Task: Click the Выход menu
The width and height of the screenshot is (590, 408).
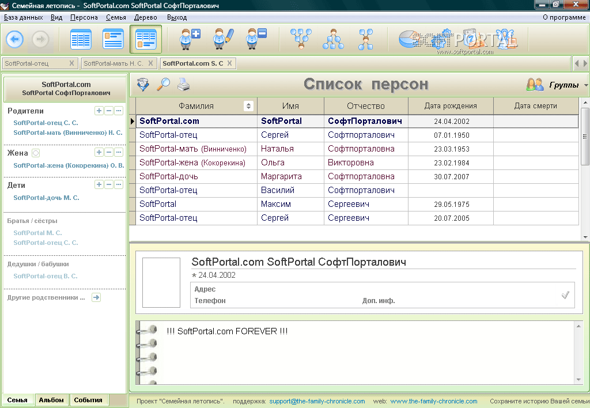Action: coord(177,17)
